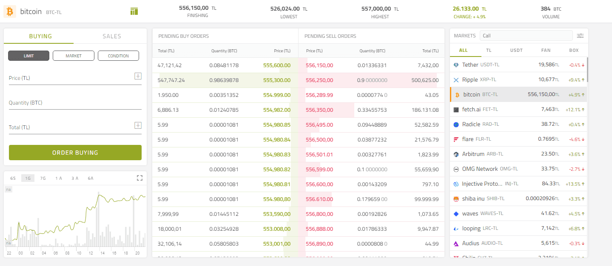Click the Tether coin icon
This screenshot has width=612, height=266.
(456, 65)
